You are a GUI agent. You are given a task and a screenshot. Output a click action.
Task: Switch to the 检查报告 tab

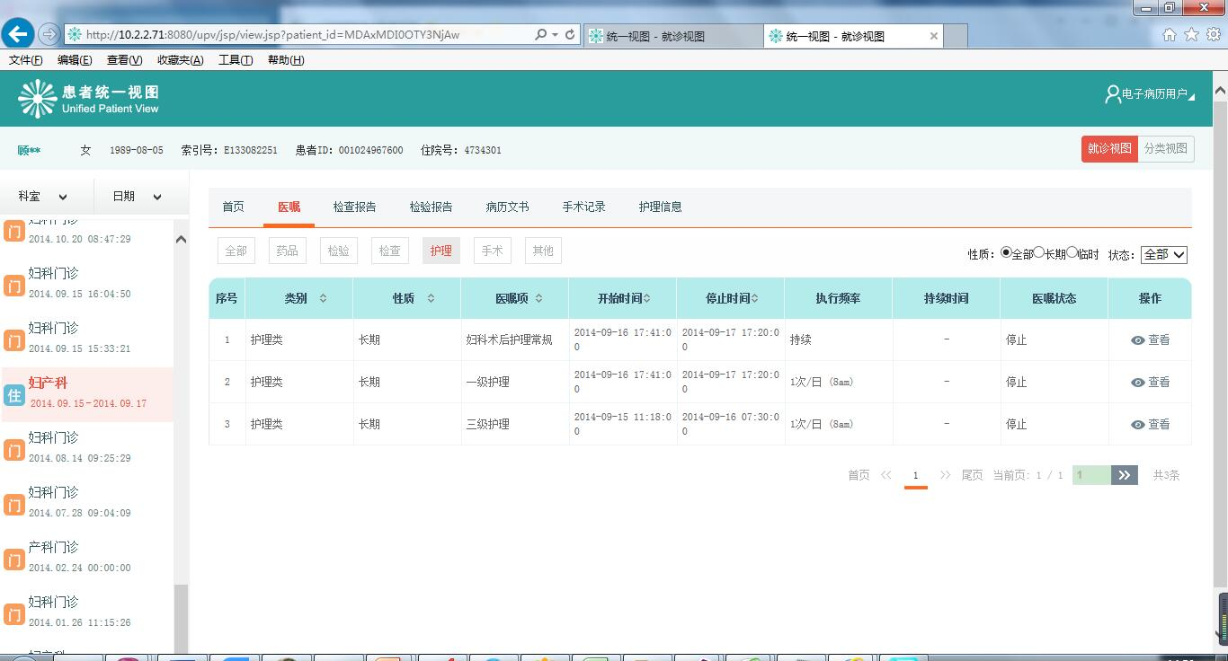tap(354, 207)
